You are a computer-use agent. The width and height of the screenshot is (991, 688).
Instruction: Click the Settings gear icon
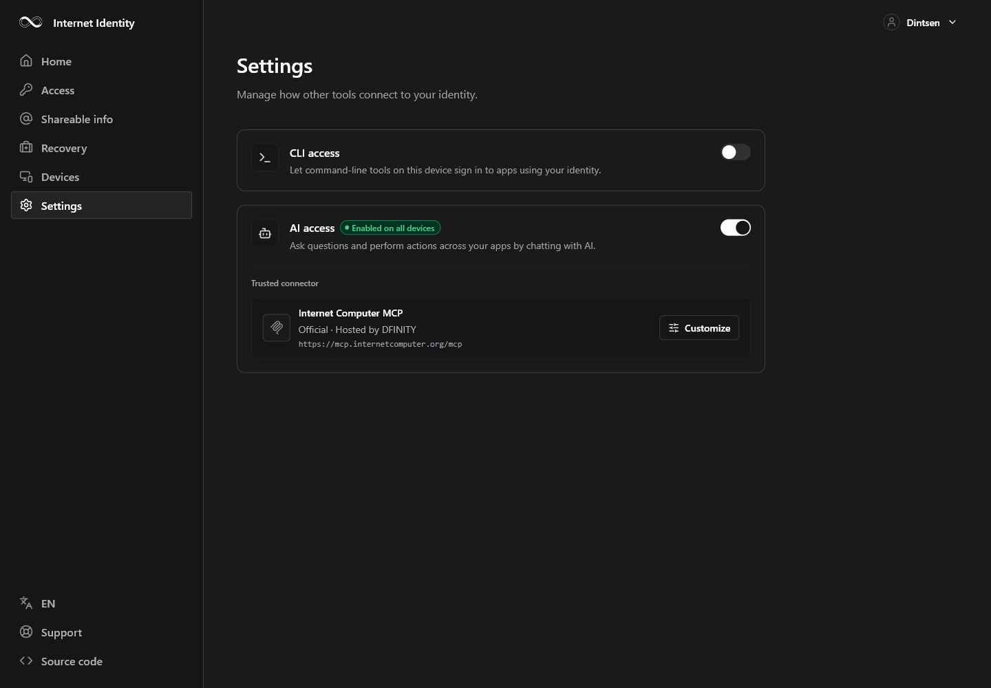click(26, 206)
